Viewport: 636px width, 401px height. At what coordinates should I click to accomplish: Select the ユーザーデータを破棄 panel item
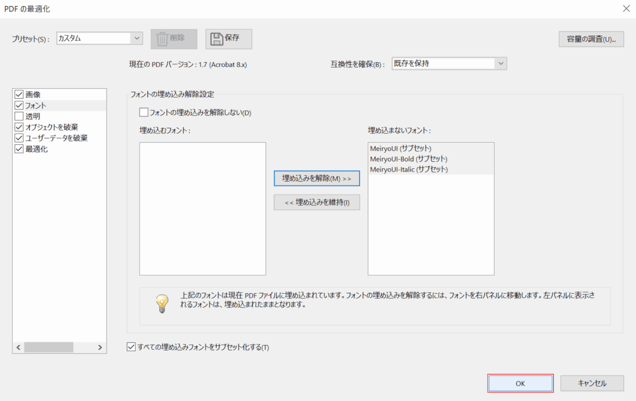(x=56, y=138)
